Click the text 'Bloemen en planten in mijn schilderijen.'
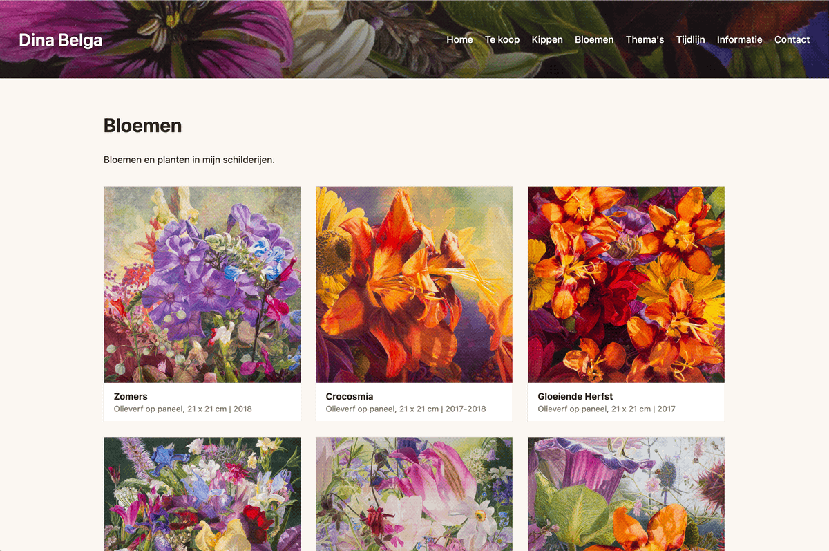Screen dimensions: 829x551 coord(189,160)
